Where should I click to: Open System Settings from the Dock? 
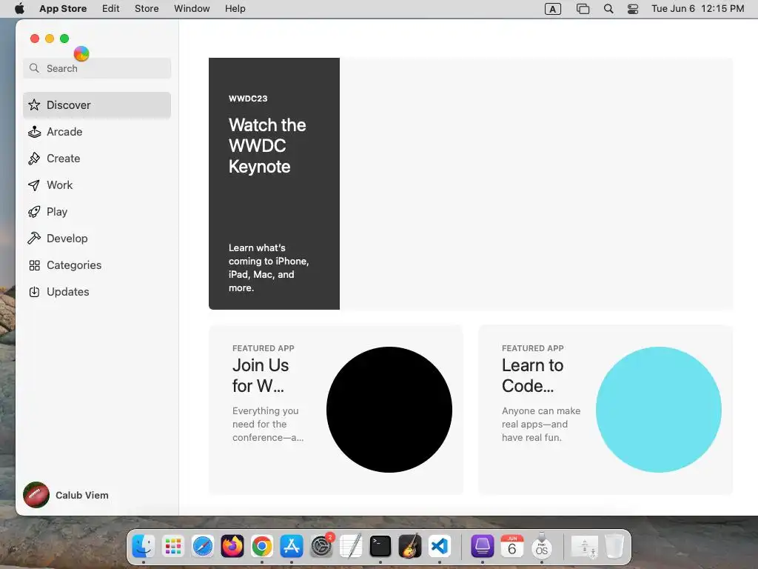tap(321, 546)
